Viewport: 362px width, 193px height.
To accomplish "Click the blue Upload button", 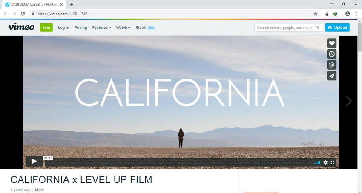I will (337, 28).
